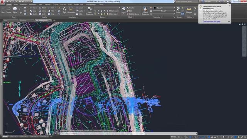Screen dimensions: 247x139
Task: Select the Line tool
Action: 3,10
